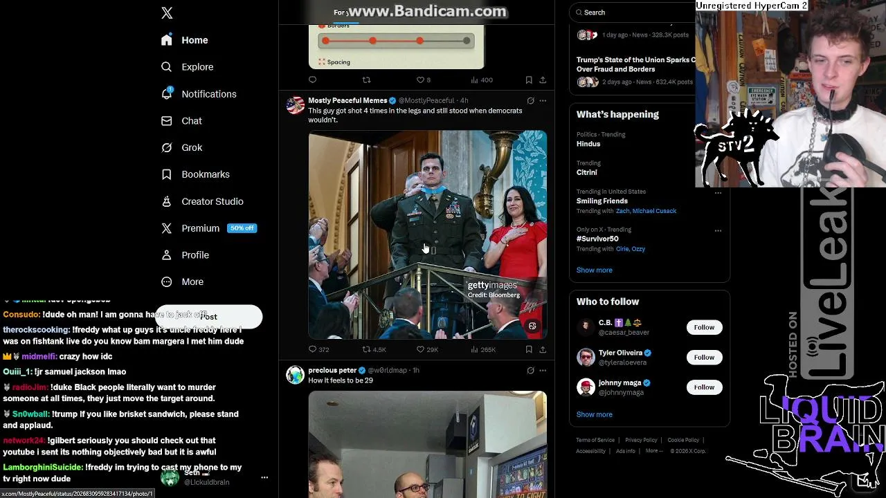Click Zach, Michael Cusack trending link
The height and width of the screenshot is (498, 886).
(x=646, y=211)
